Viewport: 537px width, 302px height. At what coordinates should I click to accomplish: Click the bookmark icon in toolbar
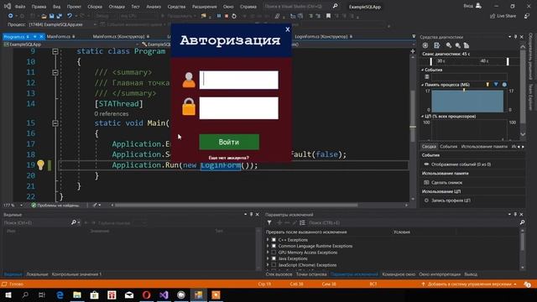(x=328, y=16)
